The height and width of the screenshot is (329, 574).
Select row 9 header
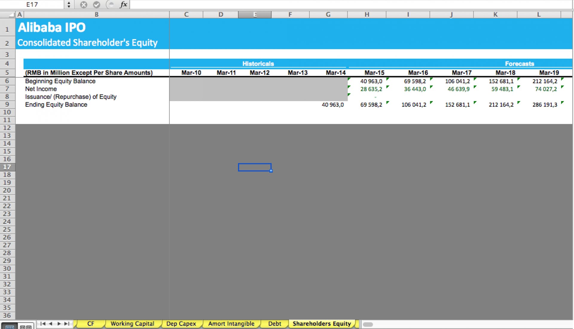(x=7, y=104)
